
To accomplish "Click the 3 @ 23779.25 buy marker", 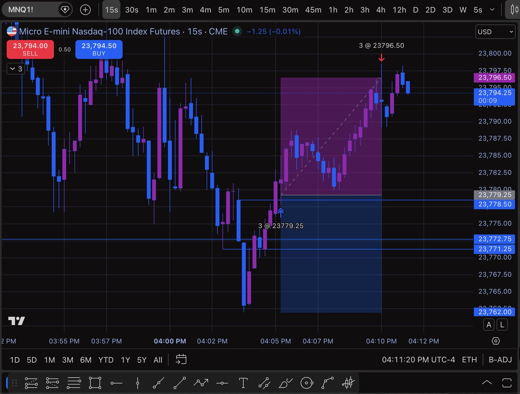I will [x=280, y=226].
